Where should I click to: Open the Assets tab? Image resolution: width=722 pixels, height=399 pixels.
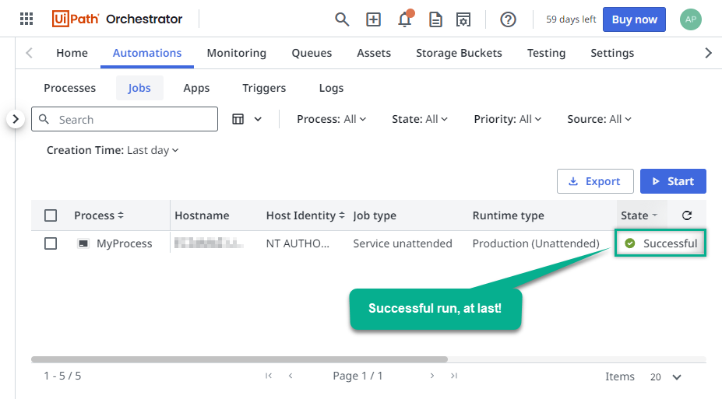point(374,53)
